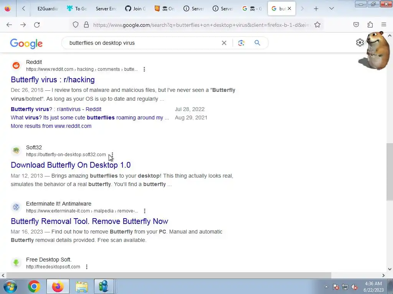This screenshot has width=393, height=294.
Task: Reload the current page
Action: (37, 25)
